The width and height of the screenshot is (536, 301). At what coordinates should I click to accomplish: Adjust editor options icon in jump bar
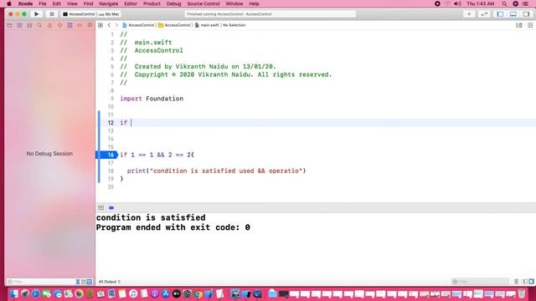(x=519, y=25)
